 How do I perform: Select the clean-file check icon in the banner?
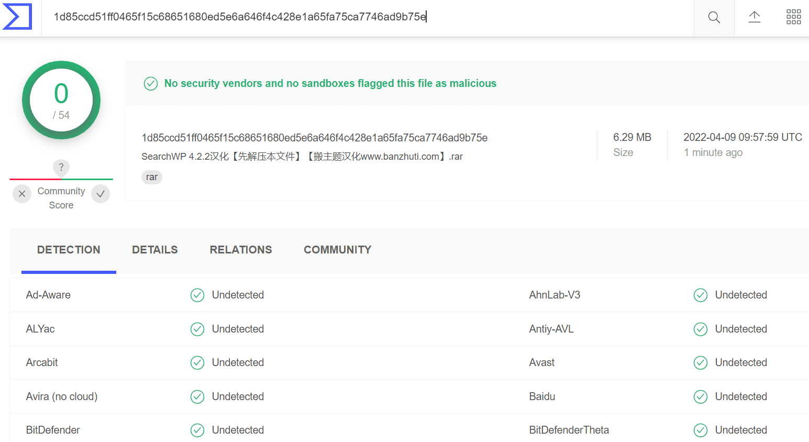pos(151,84)
